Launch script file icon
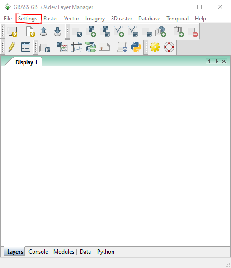This screenshot has width=231, height=268. point(122,47)
